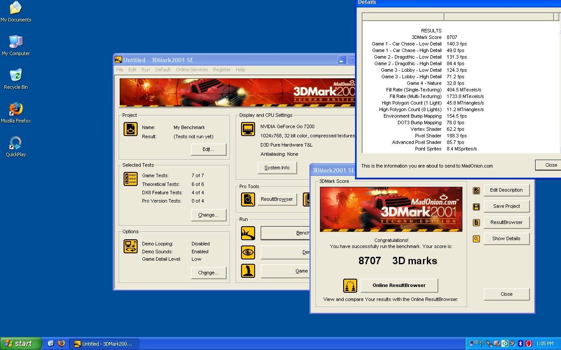The height and width of the screenshot is (350, 561).
Task: Open the Help menu
Action: 240,70
